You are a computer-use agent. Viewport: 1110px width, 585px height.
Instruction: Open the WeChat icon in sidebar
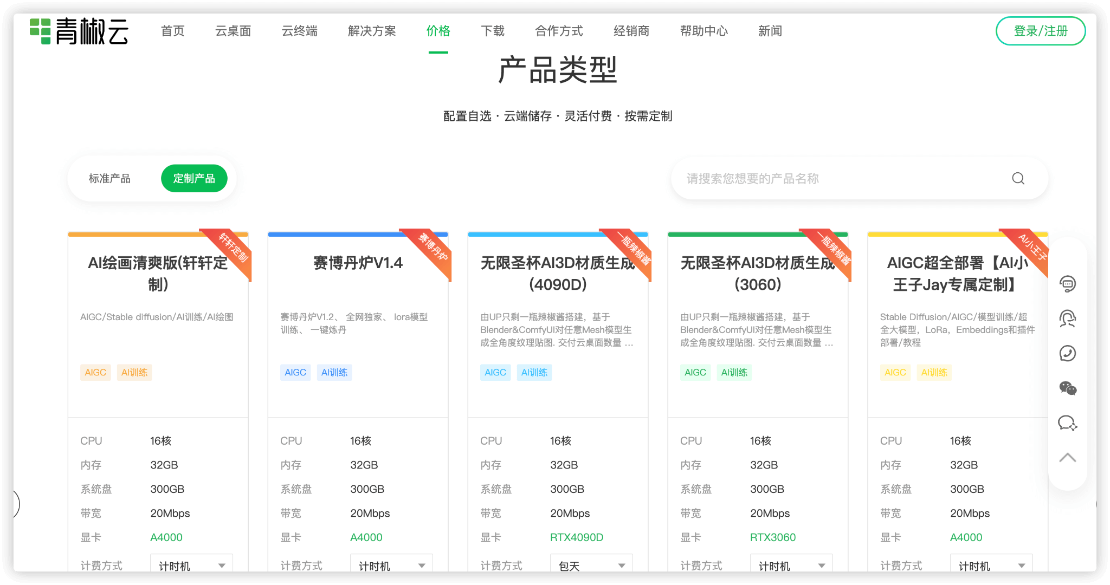coord(1068,388)
